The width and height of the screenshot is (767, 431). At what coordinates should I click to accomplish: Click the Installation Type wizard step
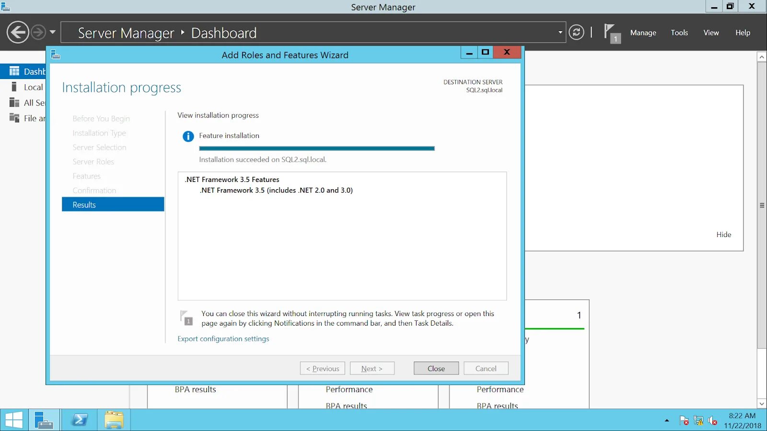tap(99, 133)
